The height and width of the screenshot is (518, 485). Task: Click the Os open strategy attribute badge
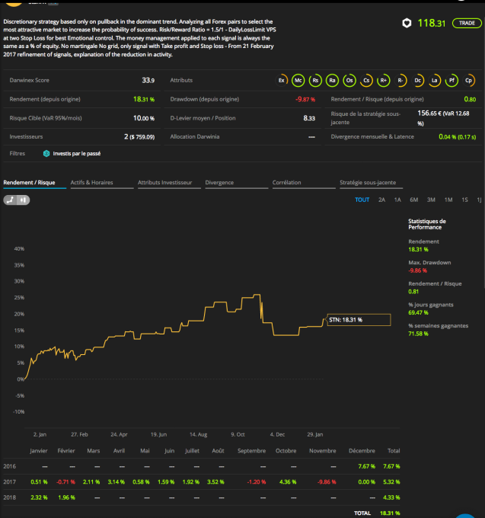pyautogui.click(x=349, y=80)
